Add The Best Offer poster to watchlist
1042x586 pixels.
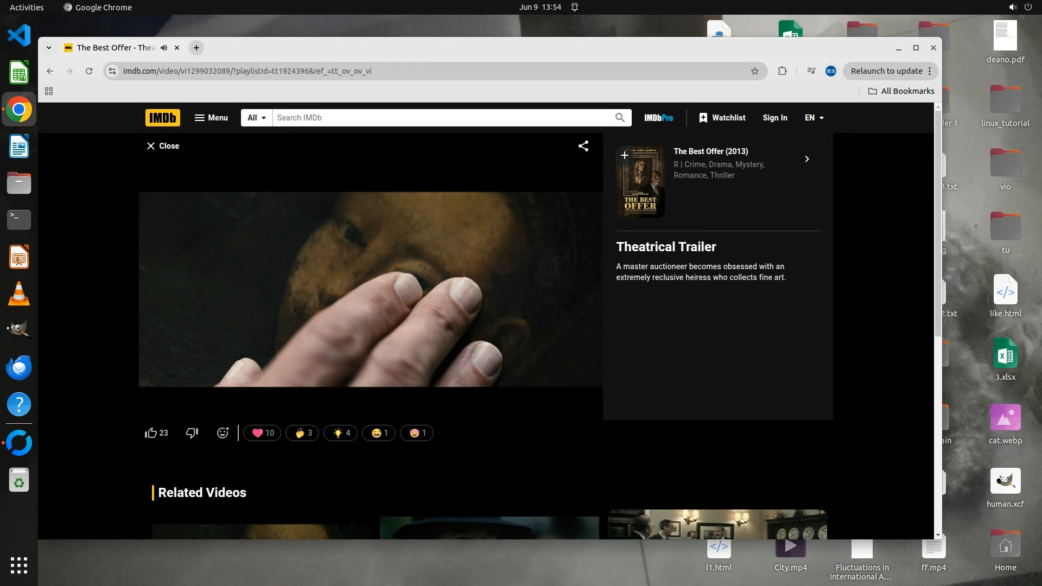tap(625, 156)
